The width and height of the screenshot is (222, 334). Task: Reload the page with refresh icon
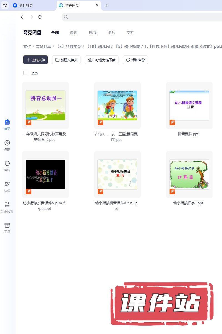click(x=40, y=17)
